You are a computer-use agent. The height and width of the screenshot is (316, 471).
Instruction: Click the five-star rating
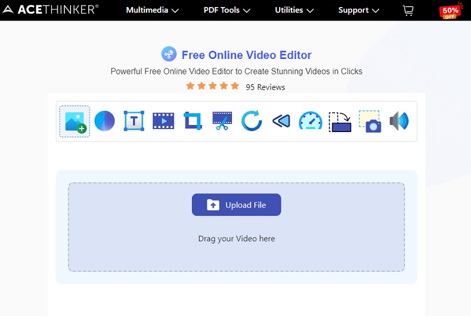pyautogui.click(x=213, y=86)
